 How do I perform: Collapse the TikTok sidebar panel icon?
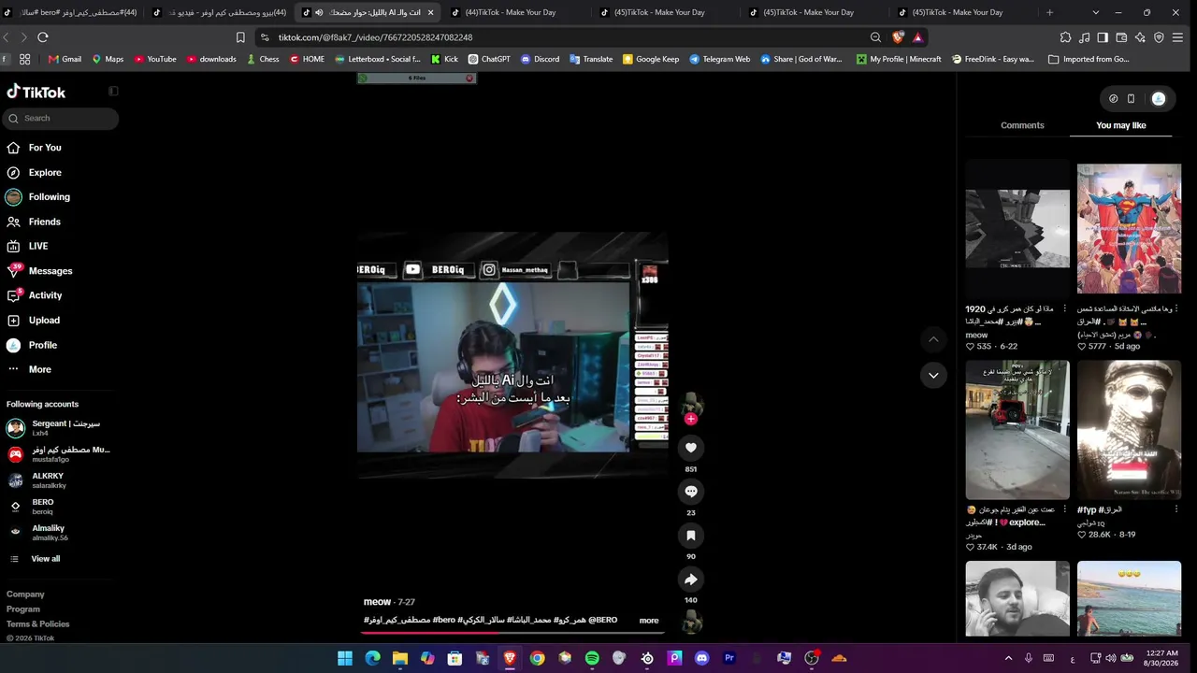[113, 91]
